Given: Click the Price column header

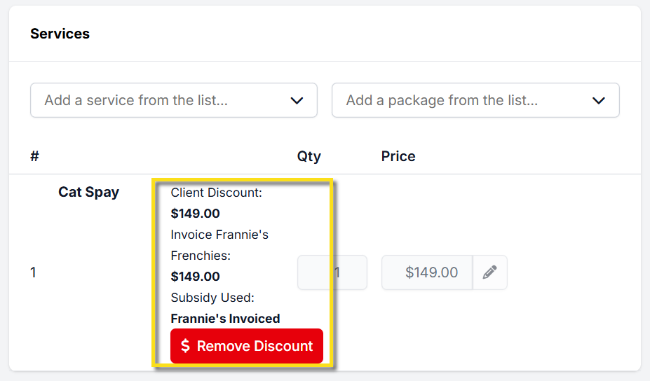Looking at the screenshot, I should pos(398,156).
